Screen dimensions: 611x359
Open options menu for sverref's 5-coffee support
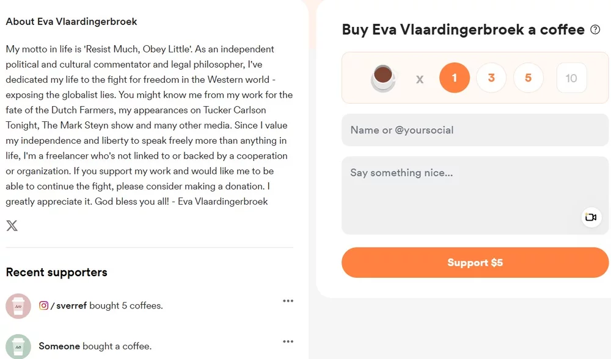288,300
